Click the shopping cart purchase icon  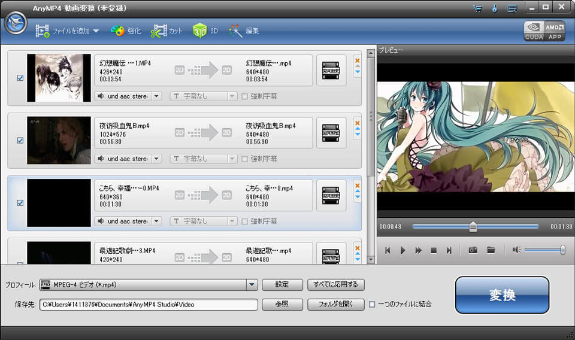click(477, 8)
